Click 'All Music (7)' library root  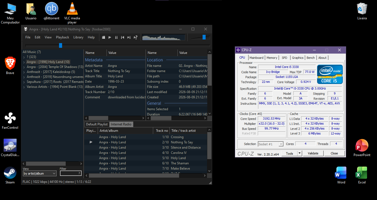pyautogui.click(x=32, y=52)
